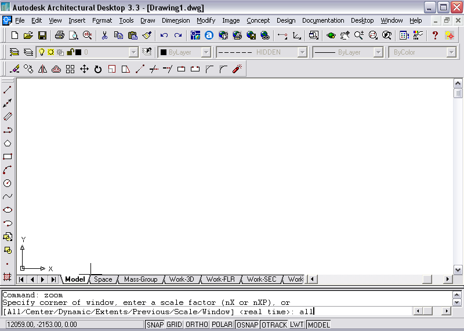Select the Rotate tool
Screen dimensions: 464x331
pos(98,69)
